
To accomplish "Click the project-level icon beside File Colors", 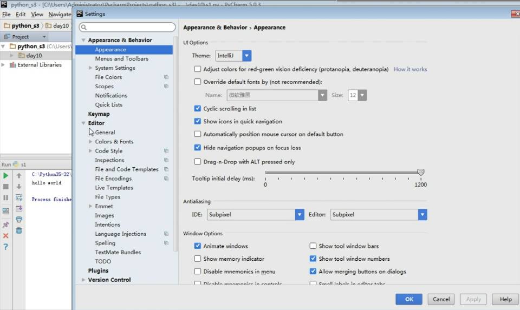I will [x=166, y=77].
